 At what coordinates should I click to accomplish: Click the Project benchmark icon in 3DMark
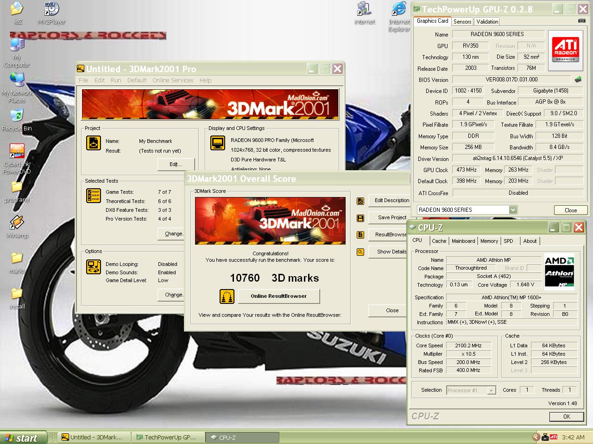point(94,142)
